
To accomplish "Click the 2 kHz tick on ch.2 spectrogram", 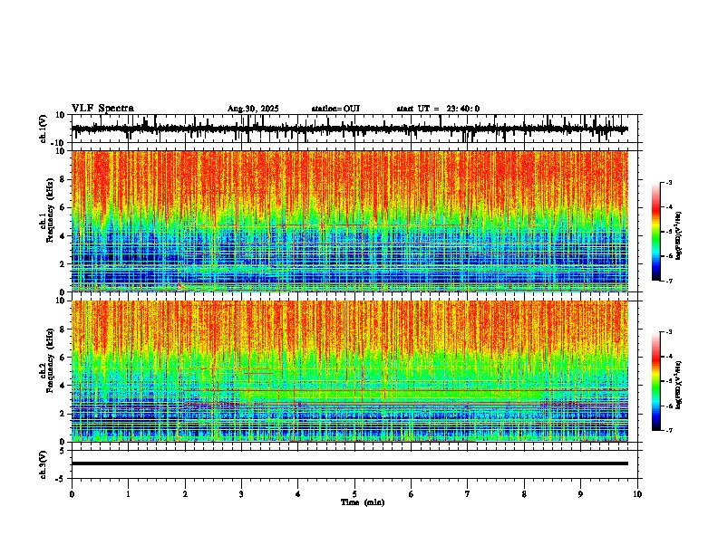I will (x=63, y=414).
